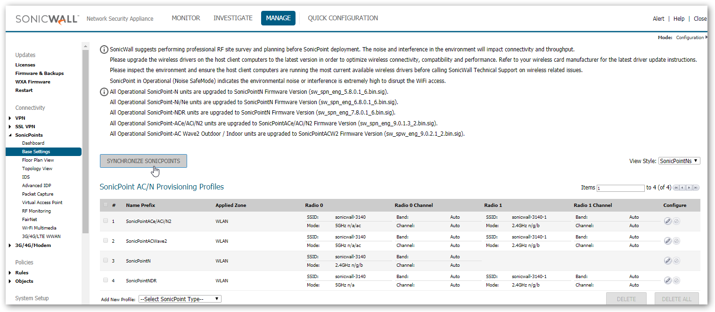
Task: Check the SonicPointACe/ACi/N2 row checkbox
Action: click(x=106, y=221)
